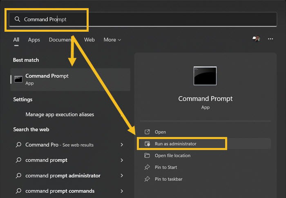
Task: Switch to the Apps filter tab
Action: (x=34, y=40)
